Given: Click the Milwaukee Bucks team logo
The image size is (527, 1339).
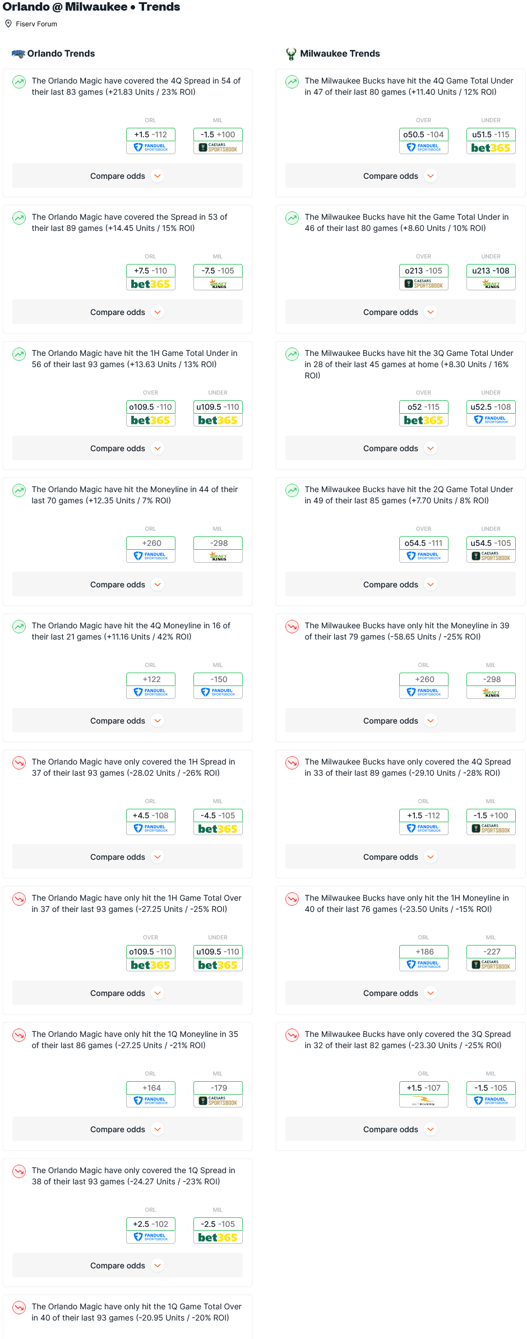Looking at the screenshot, I should [291, 54].
